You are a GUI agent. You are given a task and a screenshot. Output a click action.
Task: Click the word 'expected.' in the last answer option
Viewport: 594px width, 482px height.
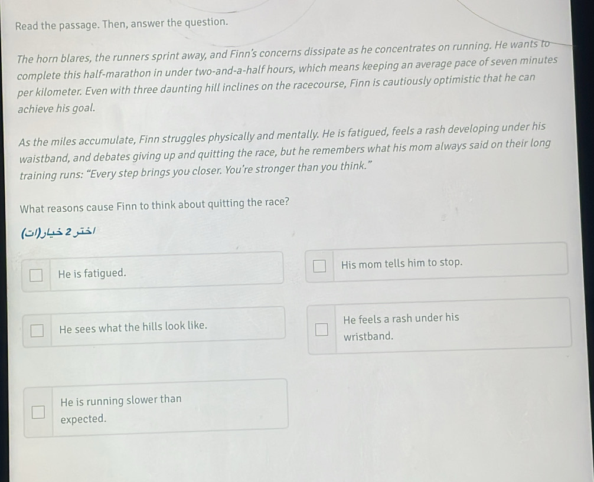[83, 419]
